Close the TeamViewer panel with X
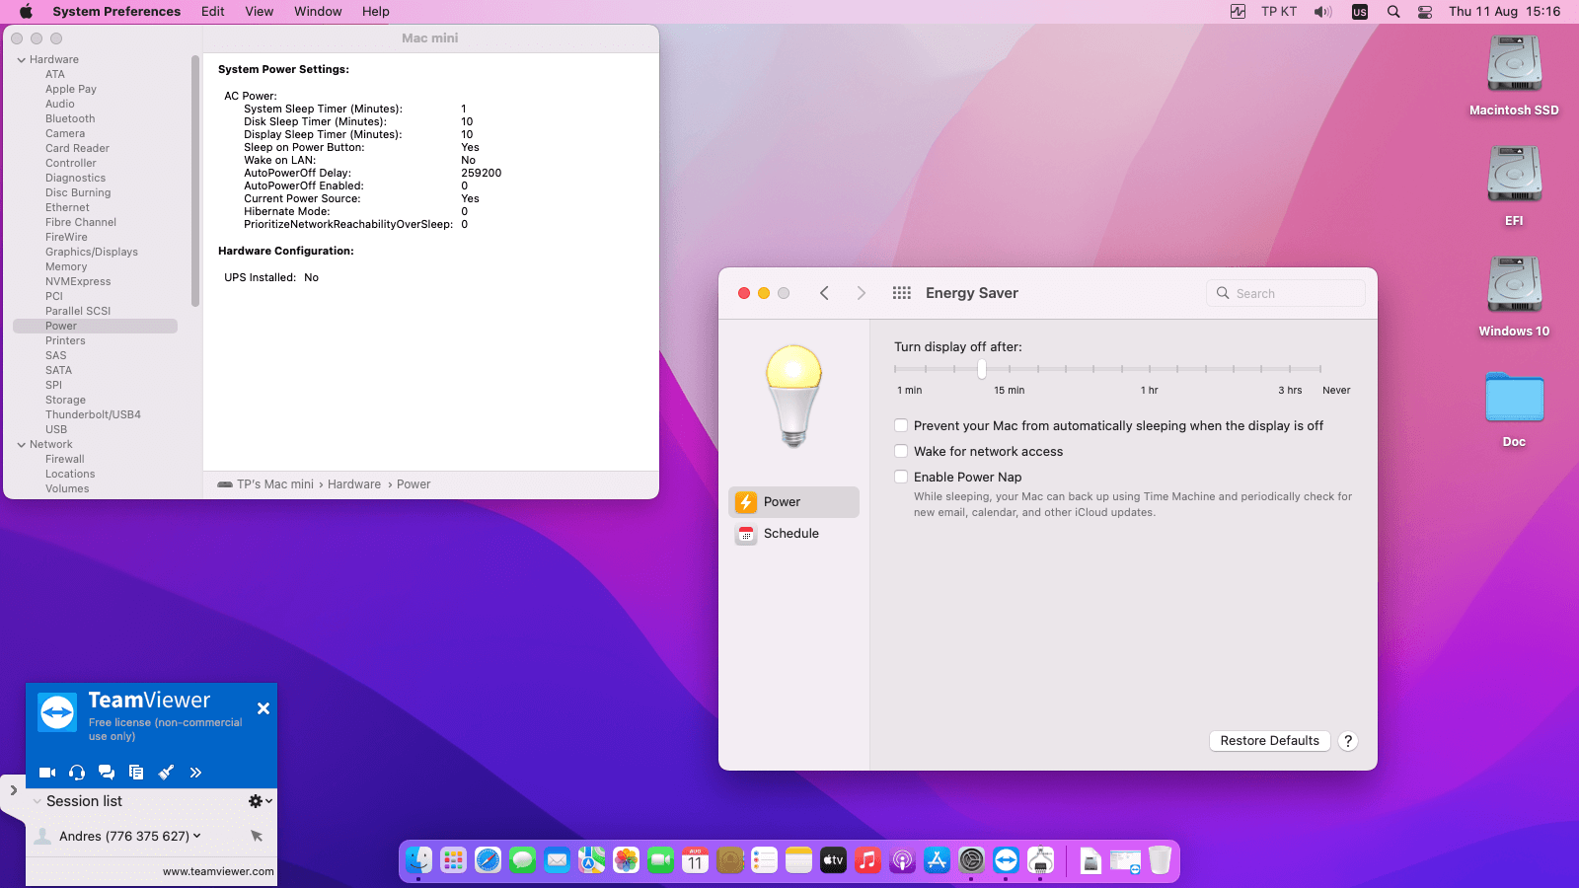Viewport: 1579px width, 888px height. pyautogui.click(x=263, y=708)
